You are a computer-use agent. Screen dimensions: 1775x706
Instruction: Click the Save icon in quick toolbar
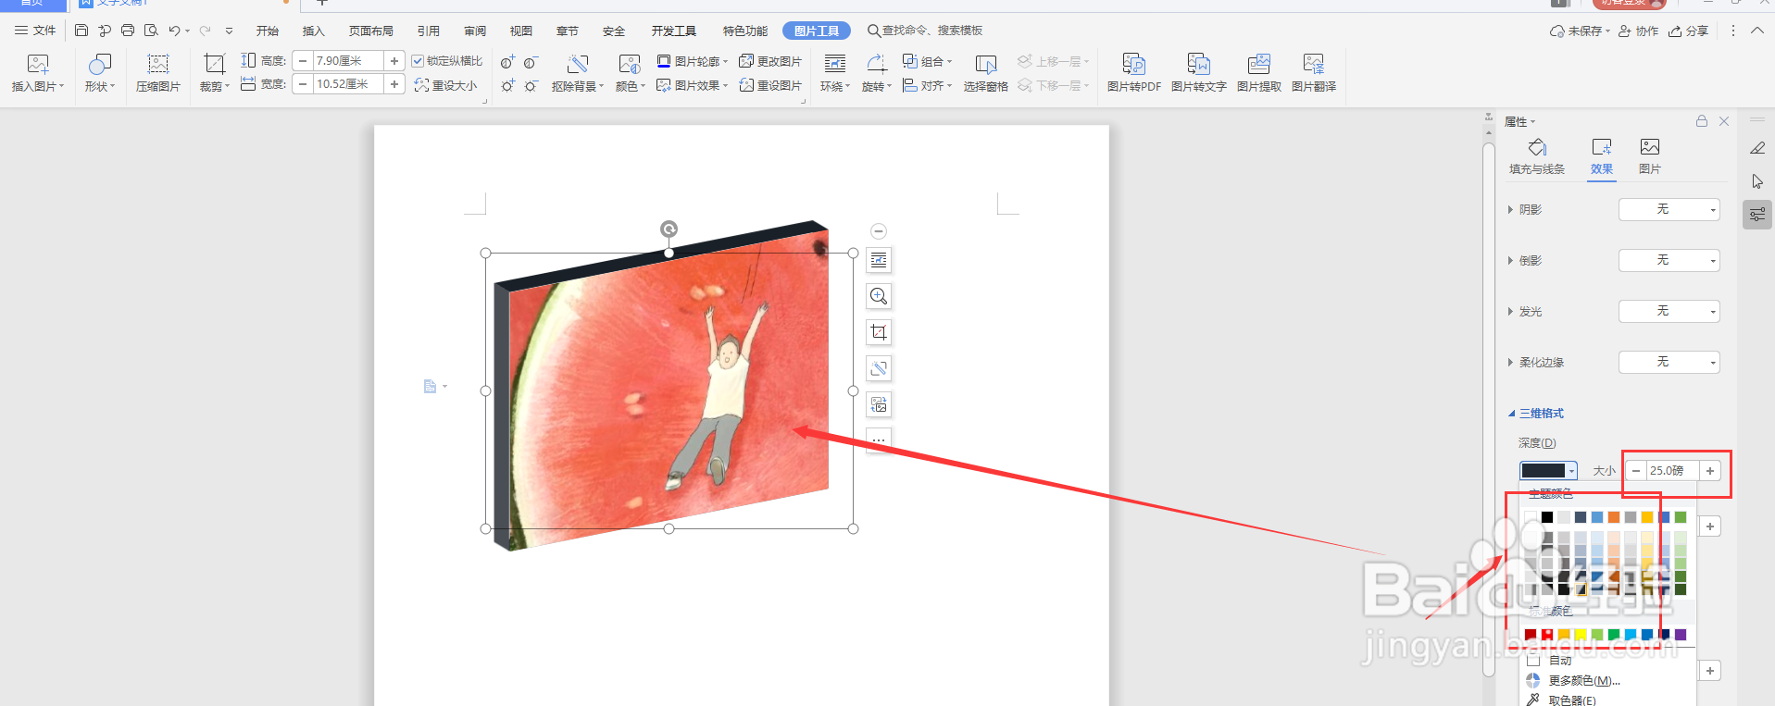pos(81,31)
